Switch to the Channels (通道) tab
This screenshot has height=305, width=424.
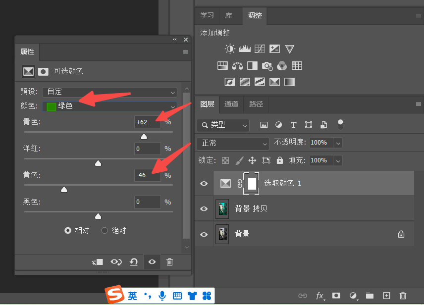coord(231,104)
